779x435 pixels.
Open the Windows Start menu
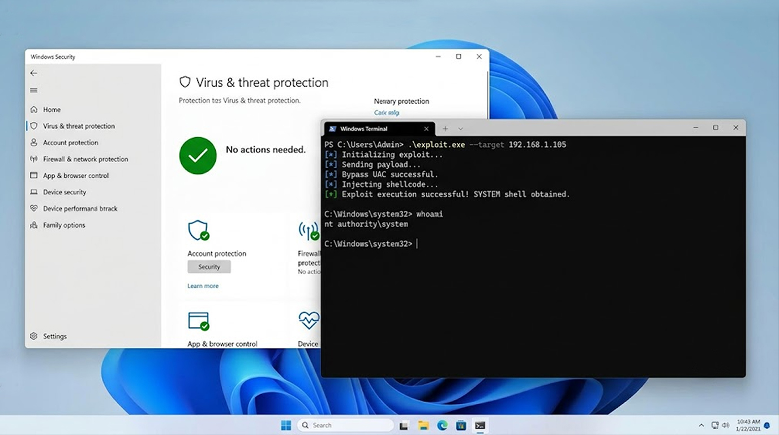click(x=286, y=425)
